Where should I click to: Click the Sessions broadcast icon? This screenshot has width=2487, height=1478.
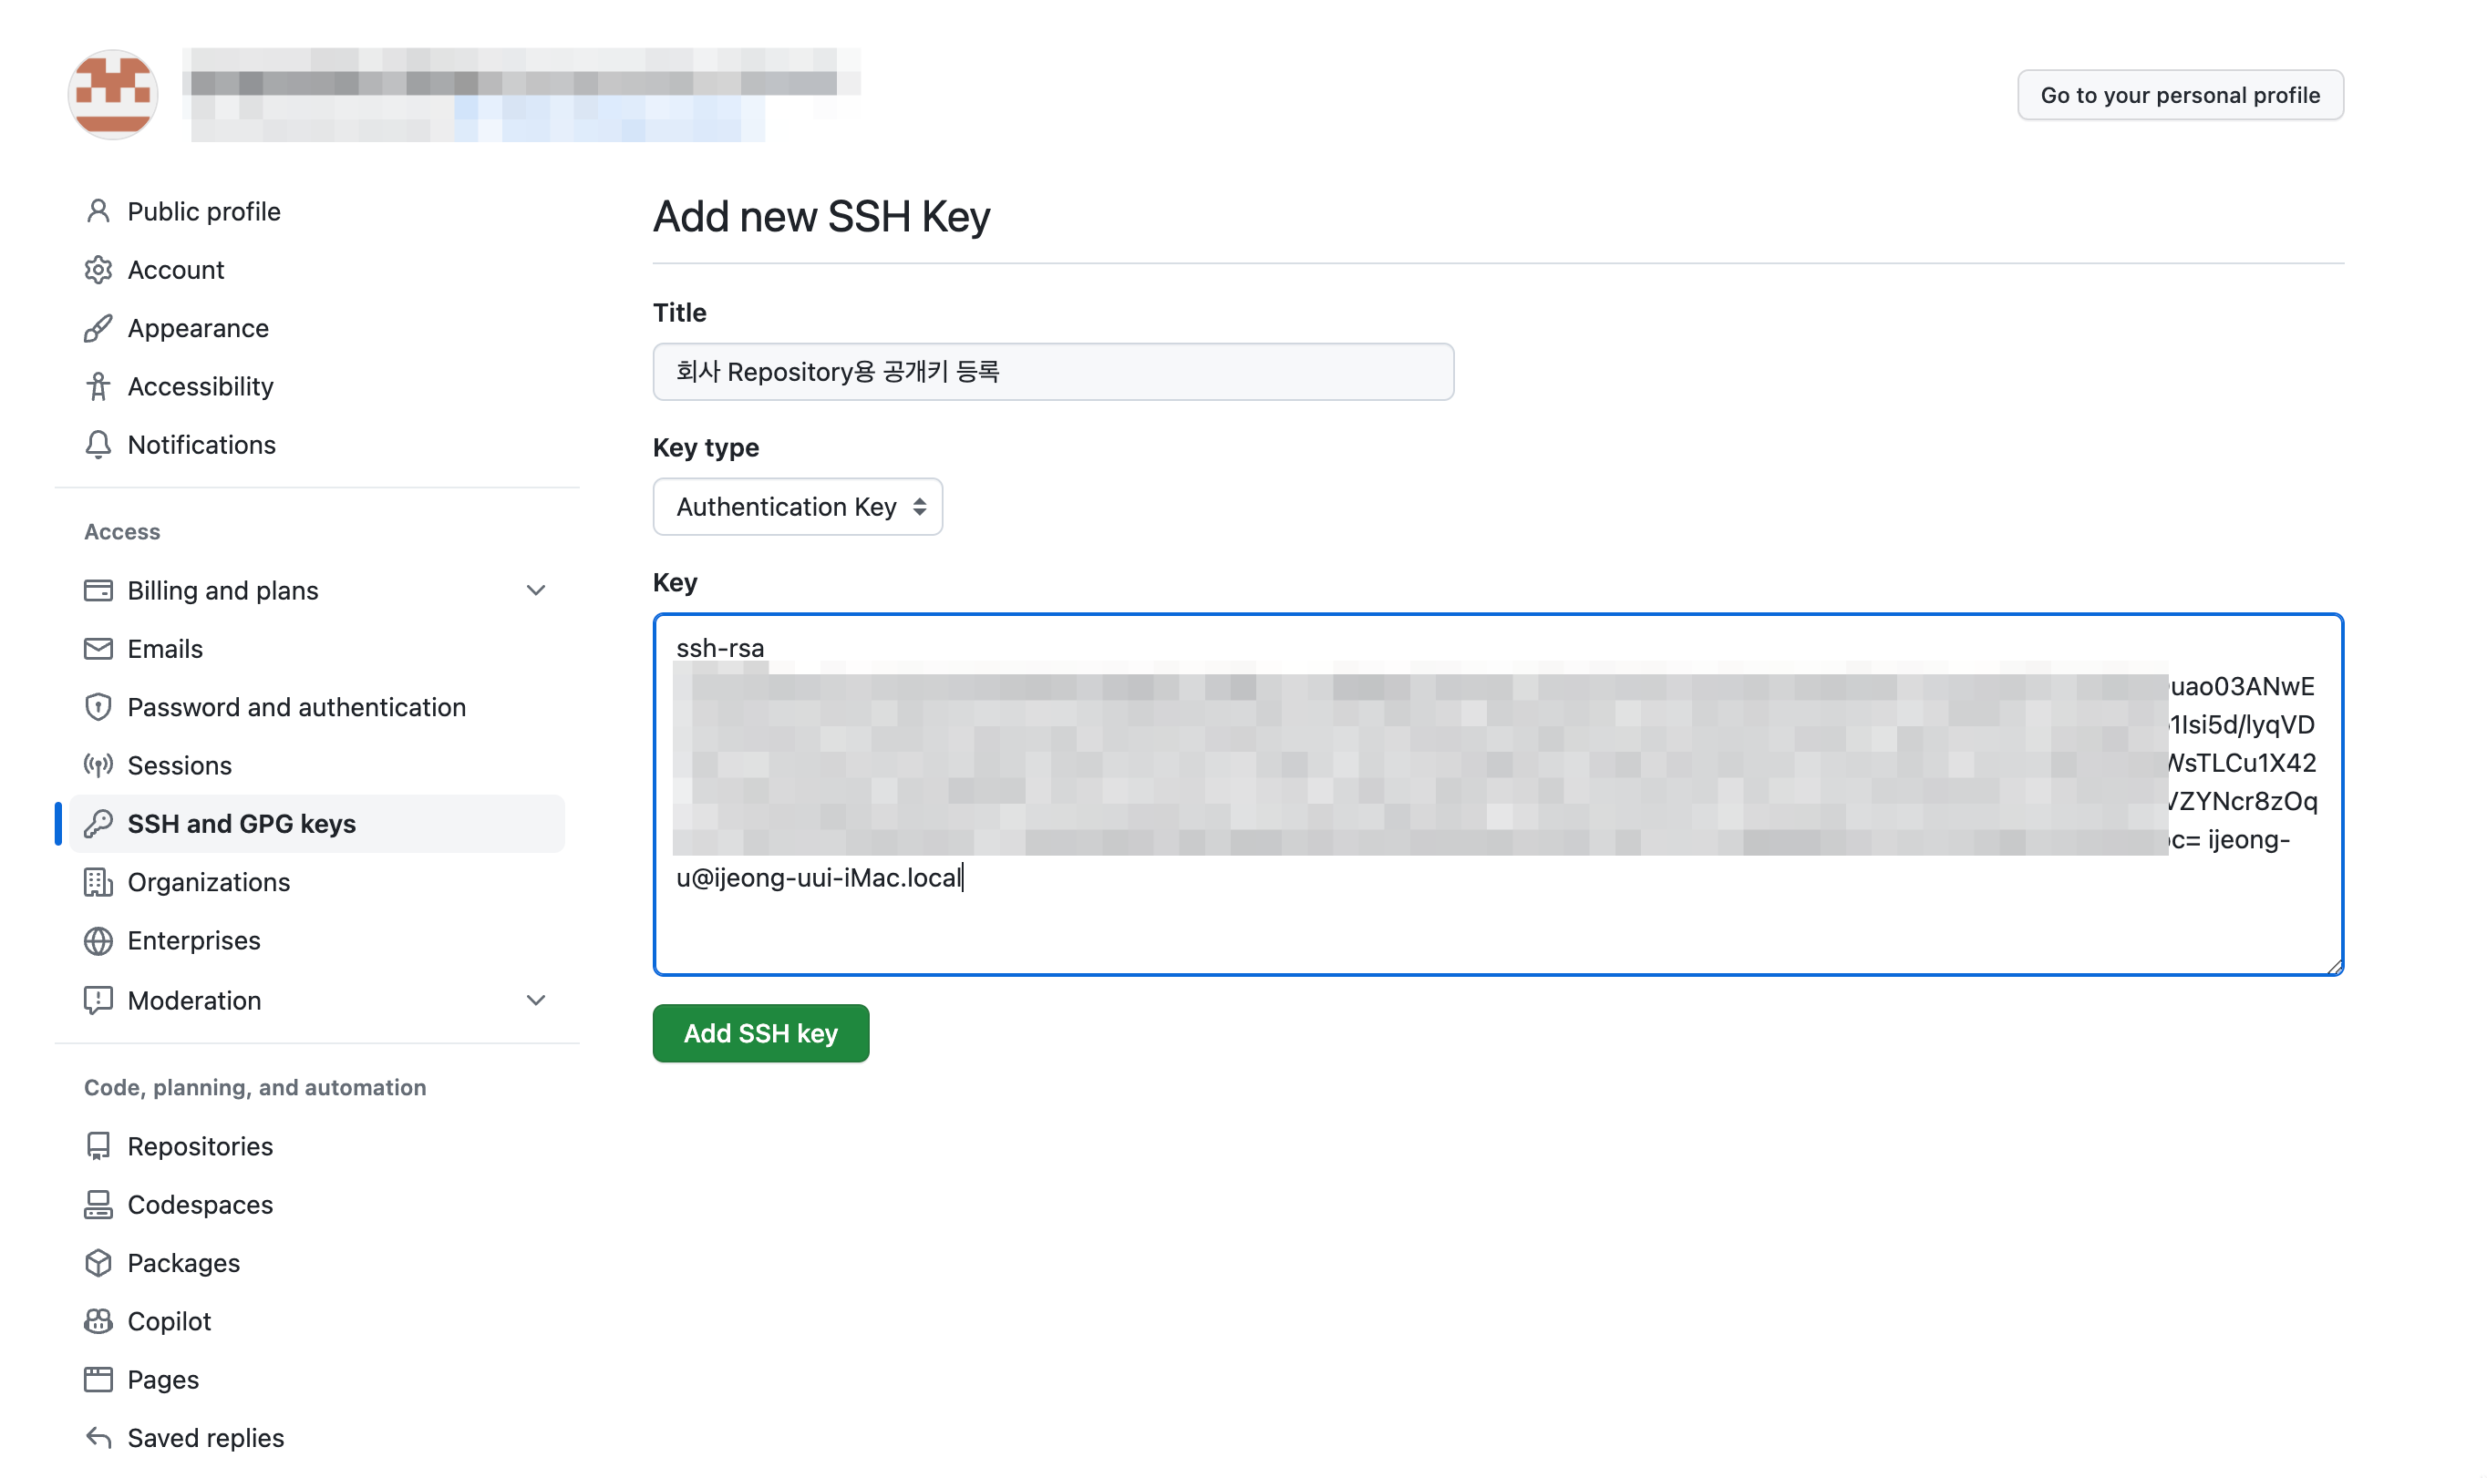click(98, 766)
